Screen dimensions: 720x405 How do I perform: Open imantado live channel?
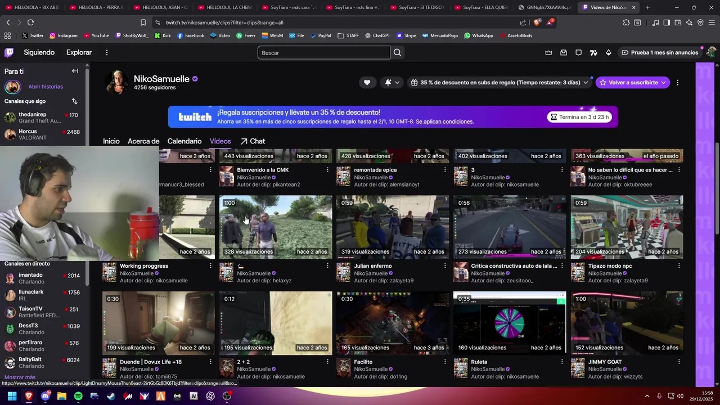pos(42,278)
